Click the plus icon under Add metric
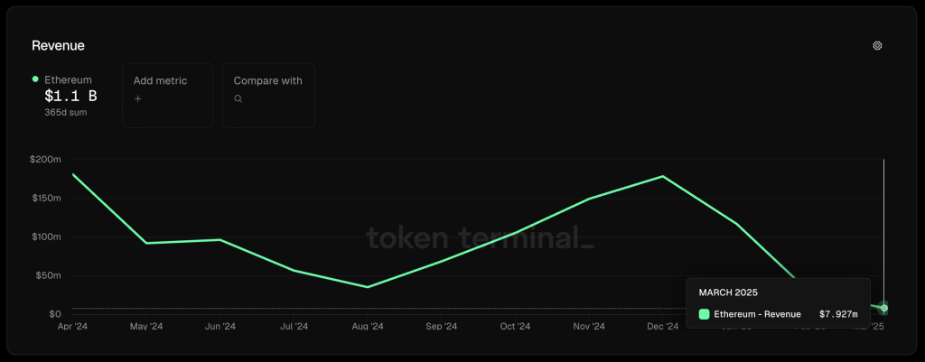This screenshot has height=362, width=925. (x=137, y=98)
